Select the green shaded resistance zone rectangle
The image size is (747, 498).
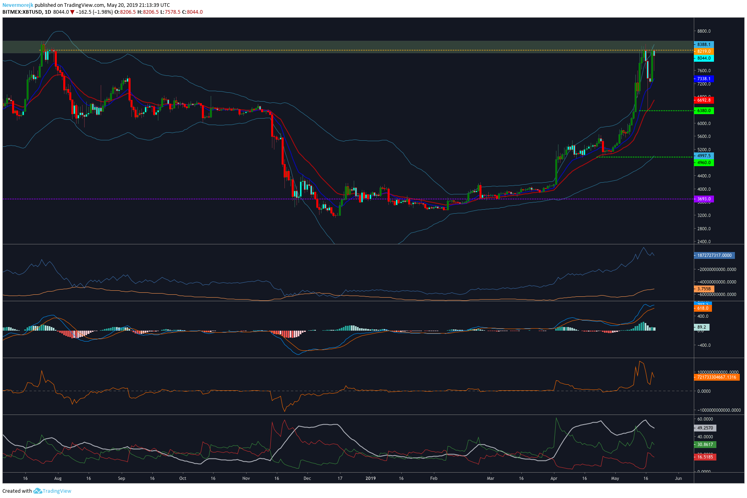click(348, 47)
